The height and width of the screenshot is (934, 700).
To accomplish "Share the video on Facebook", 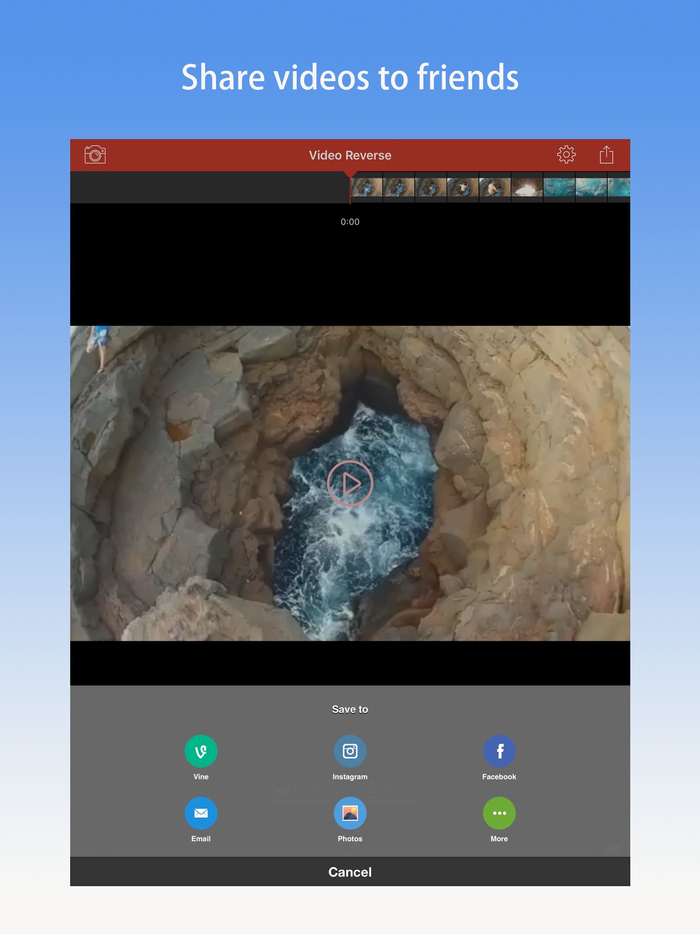I will (499, 751).
